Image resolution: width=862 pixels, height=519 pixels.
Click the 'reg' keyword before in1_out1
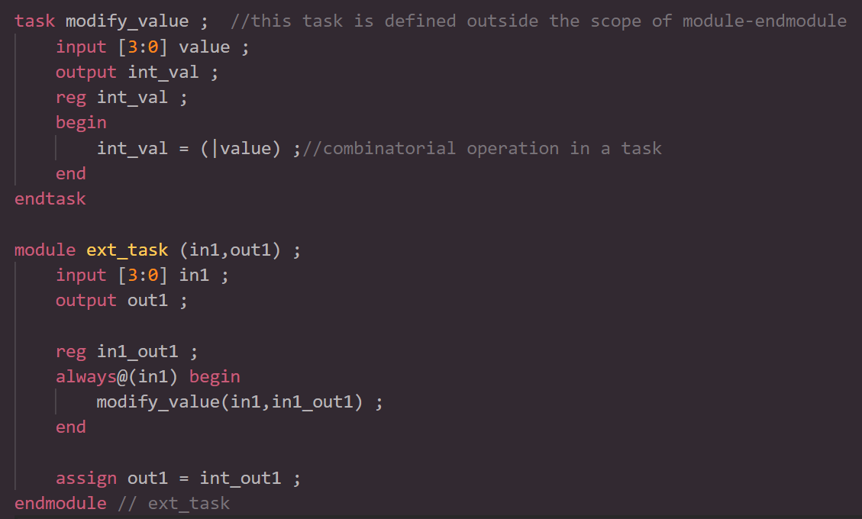(x=71, y=351)
